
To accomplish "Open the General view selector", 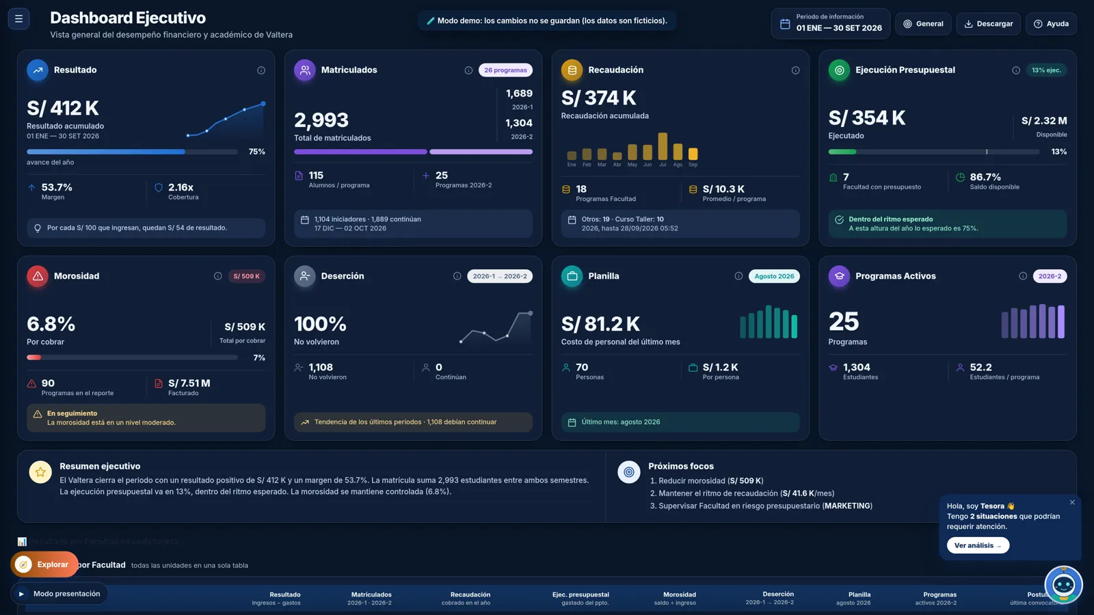I will (x=923, y=24).
